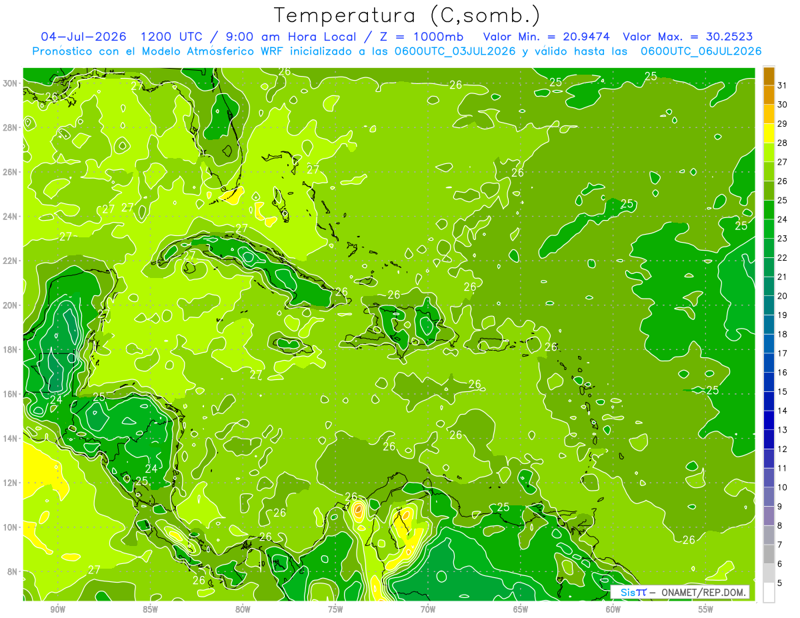Click legend value 16
Viewport: 800px width, 618px height.
783,373
